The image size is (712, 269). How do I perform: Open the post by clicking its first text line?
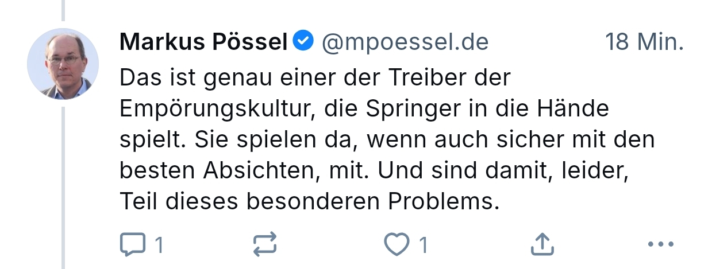(315, 77)
